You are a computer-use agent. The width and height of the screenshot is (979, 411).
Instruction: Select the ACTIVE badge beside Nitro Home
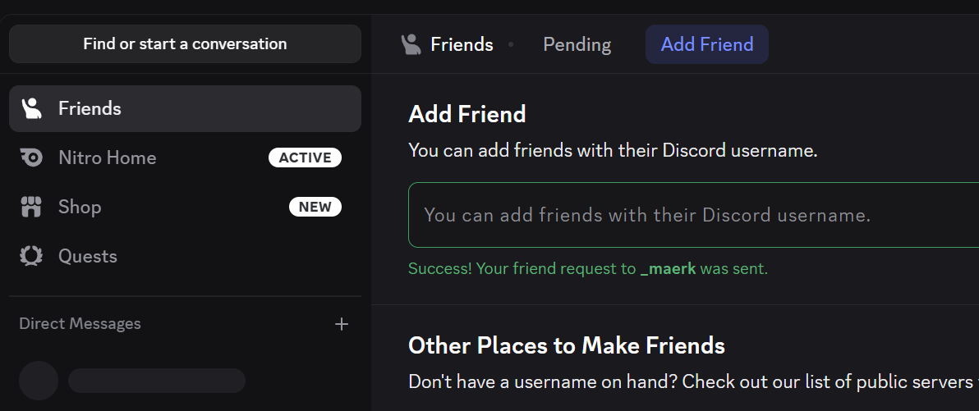305,158
